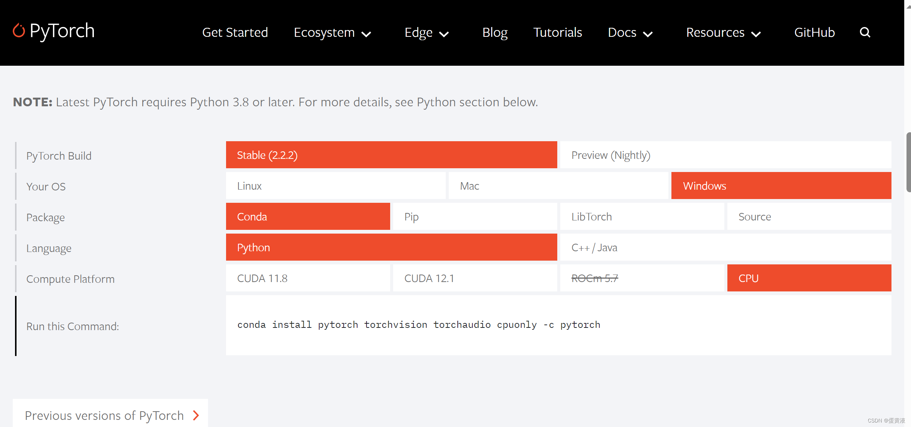Select the LibTorch package option
The width and height of the screenshot is (911, 427).
(x=642, y=216)
